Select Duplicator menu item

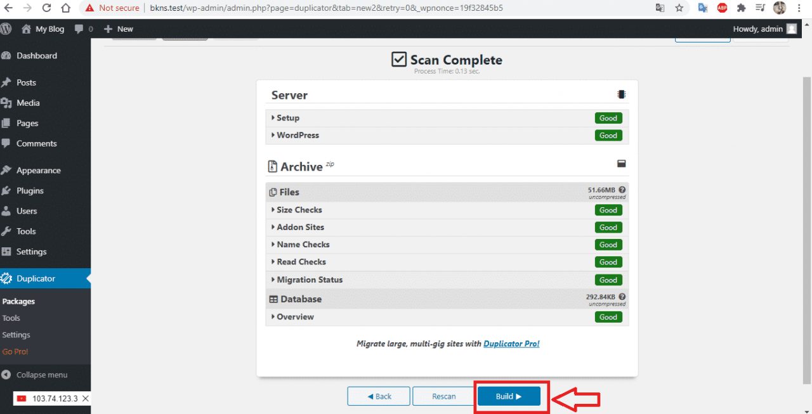point(45,278)
